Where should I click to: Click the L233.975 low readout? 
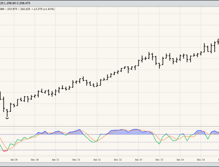11,9
